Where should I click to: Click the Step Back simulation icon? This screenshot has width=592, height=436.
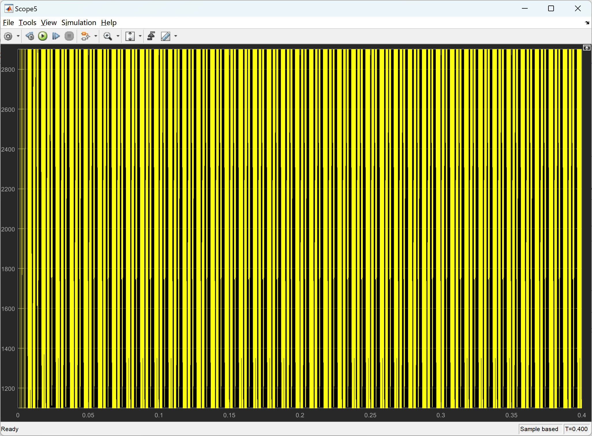coord(30,36)
